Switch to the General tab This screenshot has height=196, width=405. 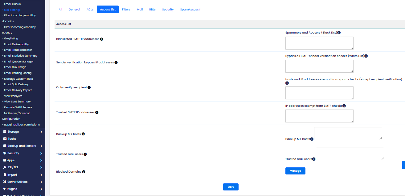(x=74, y=10)
